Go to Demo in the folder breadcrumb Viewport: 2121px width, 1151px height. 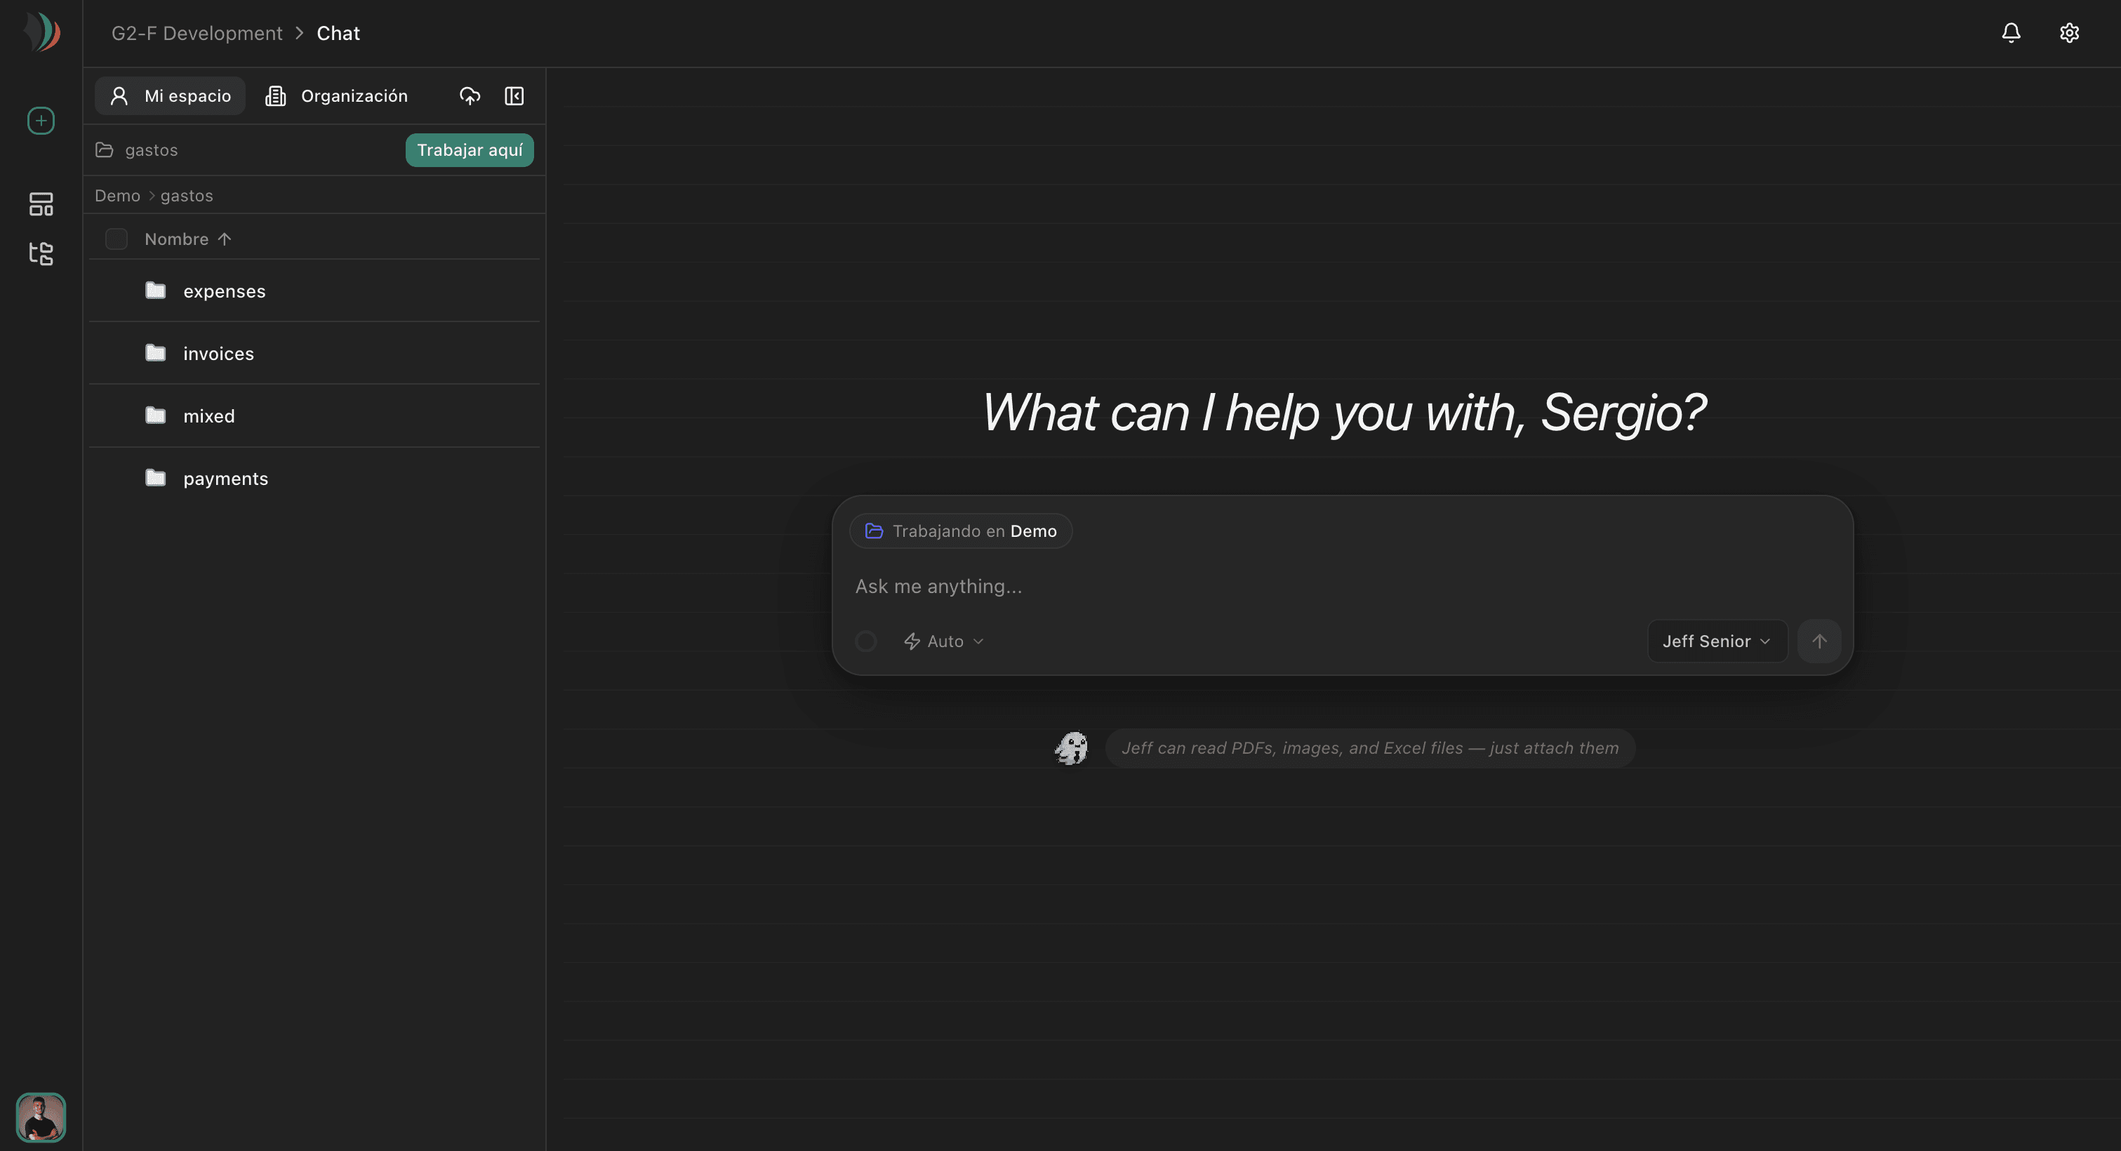pyautogui.click(x=117, y=196)
